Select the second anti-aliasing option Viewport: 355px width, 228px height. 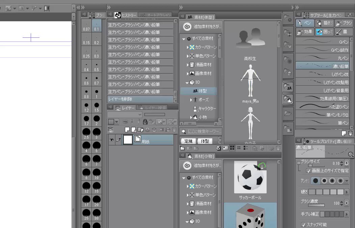[x=324, y=181]
